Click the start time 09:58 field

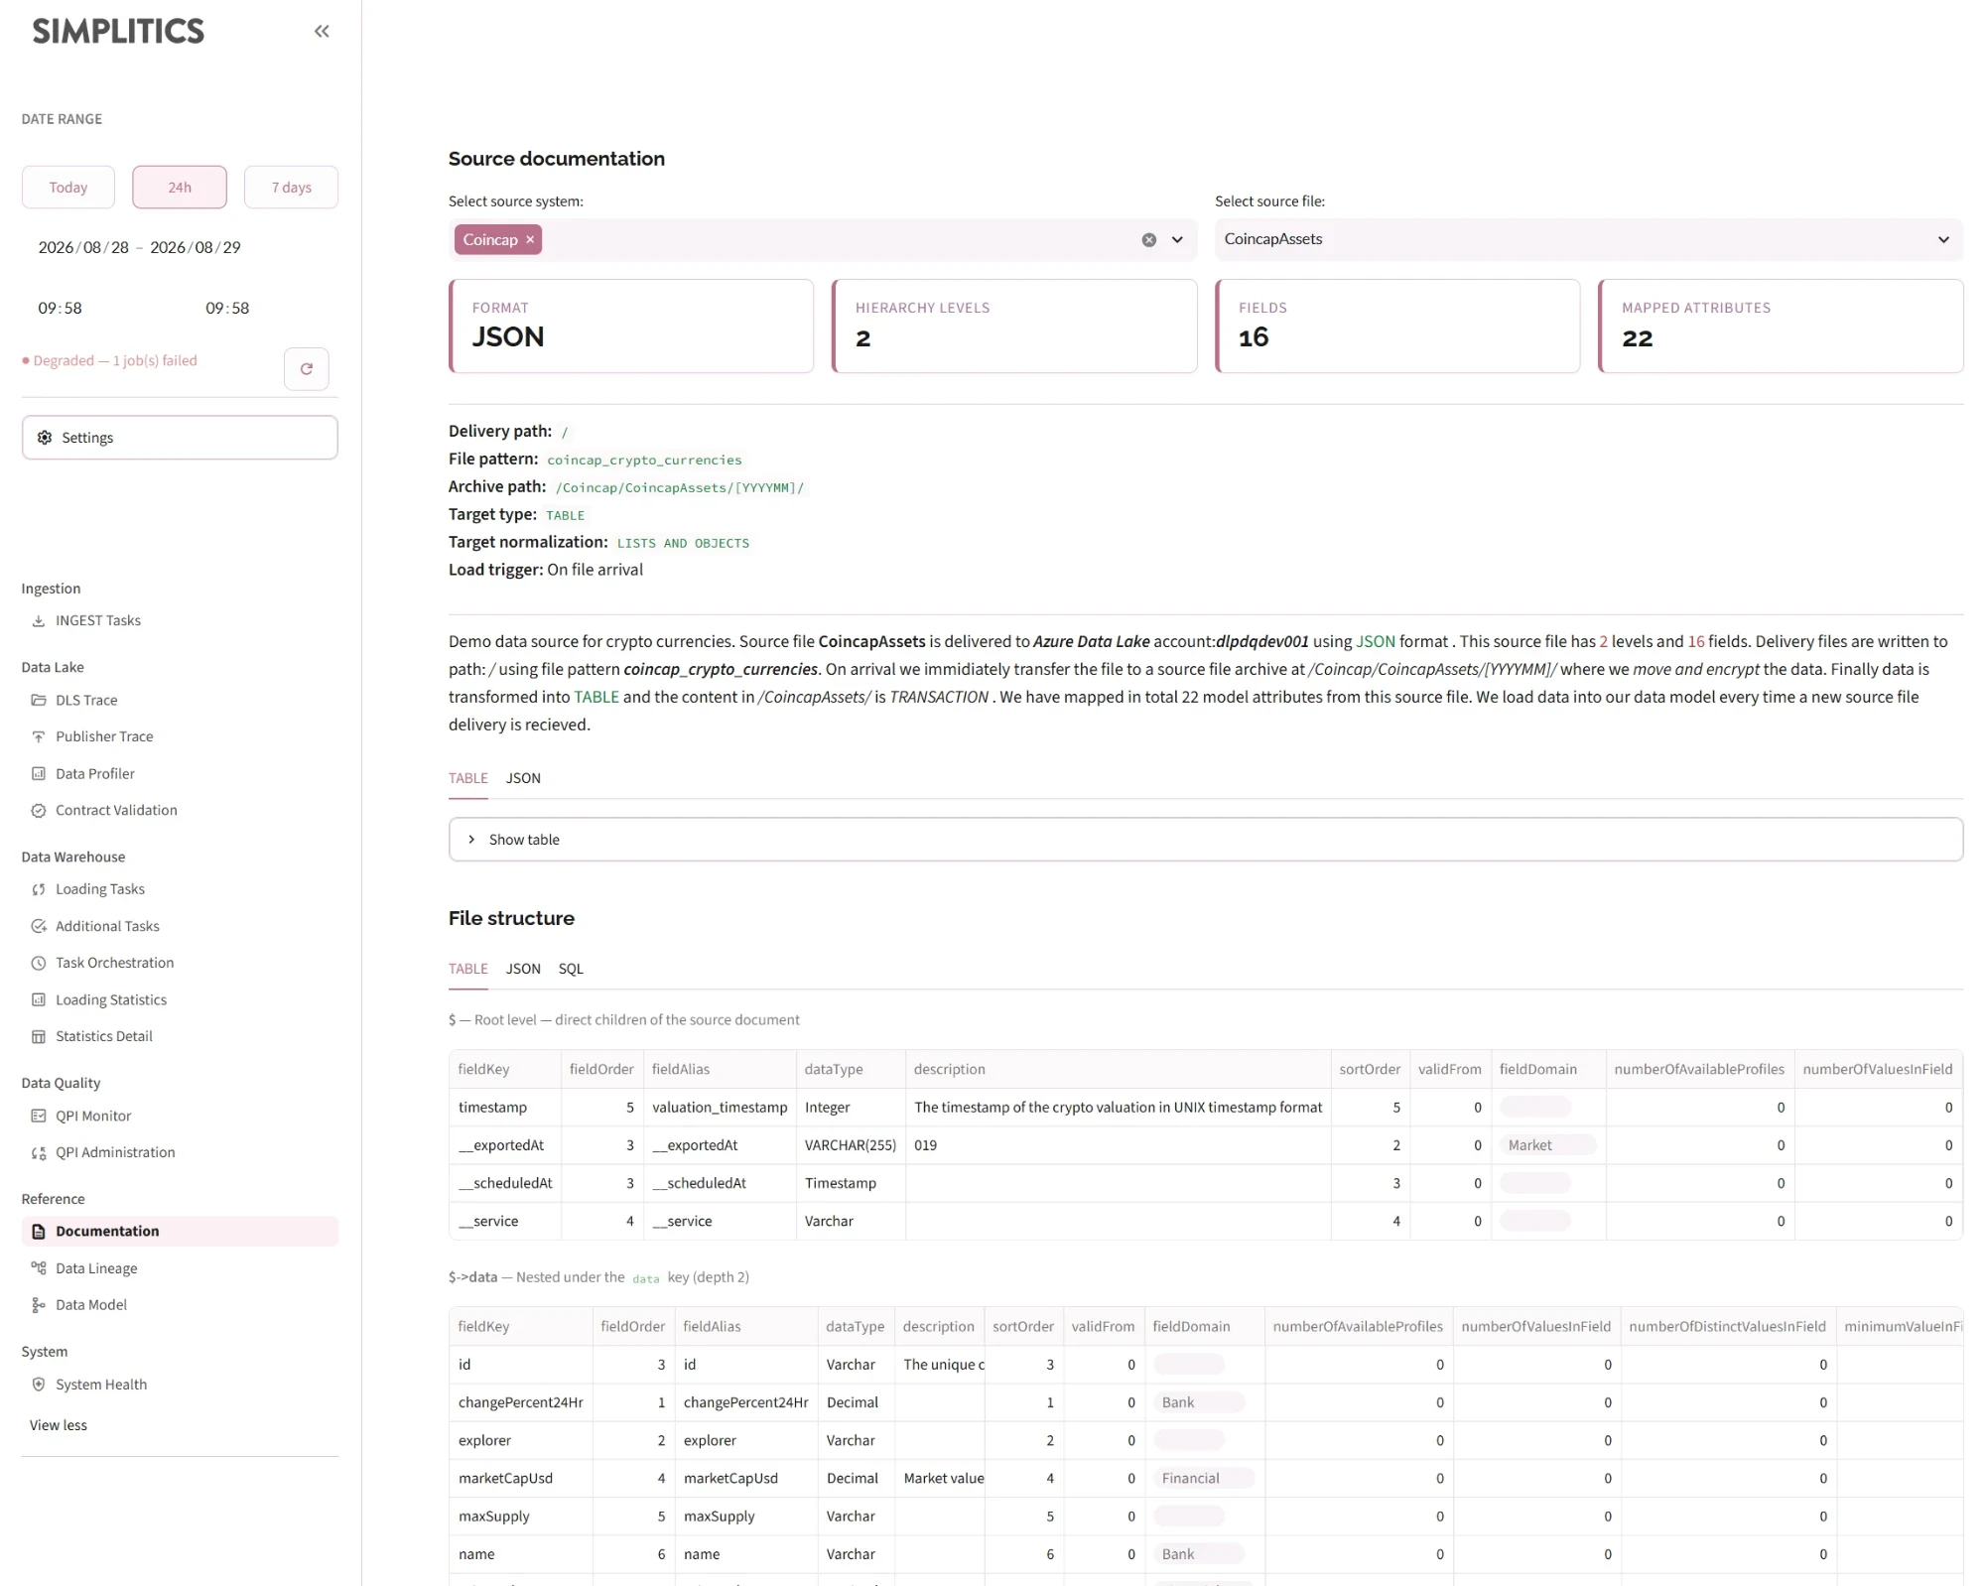(x=60, y=309)
